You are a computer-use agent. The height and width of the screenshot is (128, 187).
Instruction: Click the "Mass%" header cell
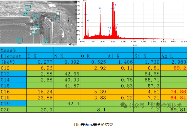coord(13,50)
